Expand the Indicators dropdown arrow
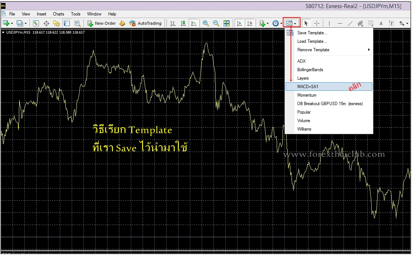Screen dimensions: 413x256 pyautogui.click(x=267, y=23)
